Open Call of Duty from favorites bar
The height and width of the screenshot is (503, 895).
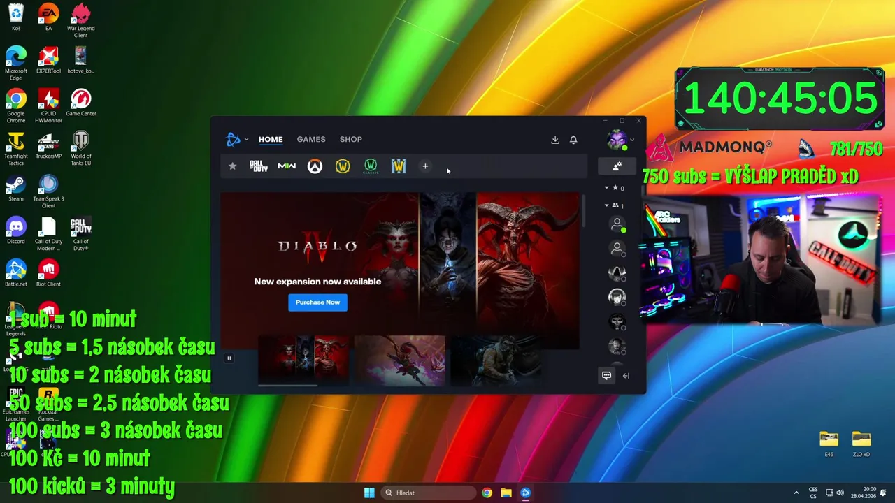259,166
